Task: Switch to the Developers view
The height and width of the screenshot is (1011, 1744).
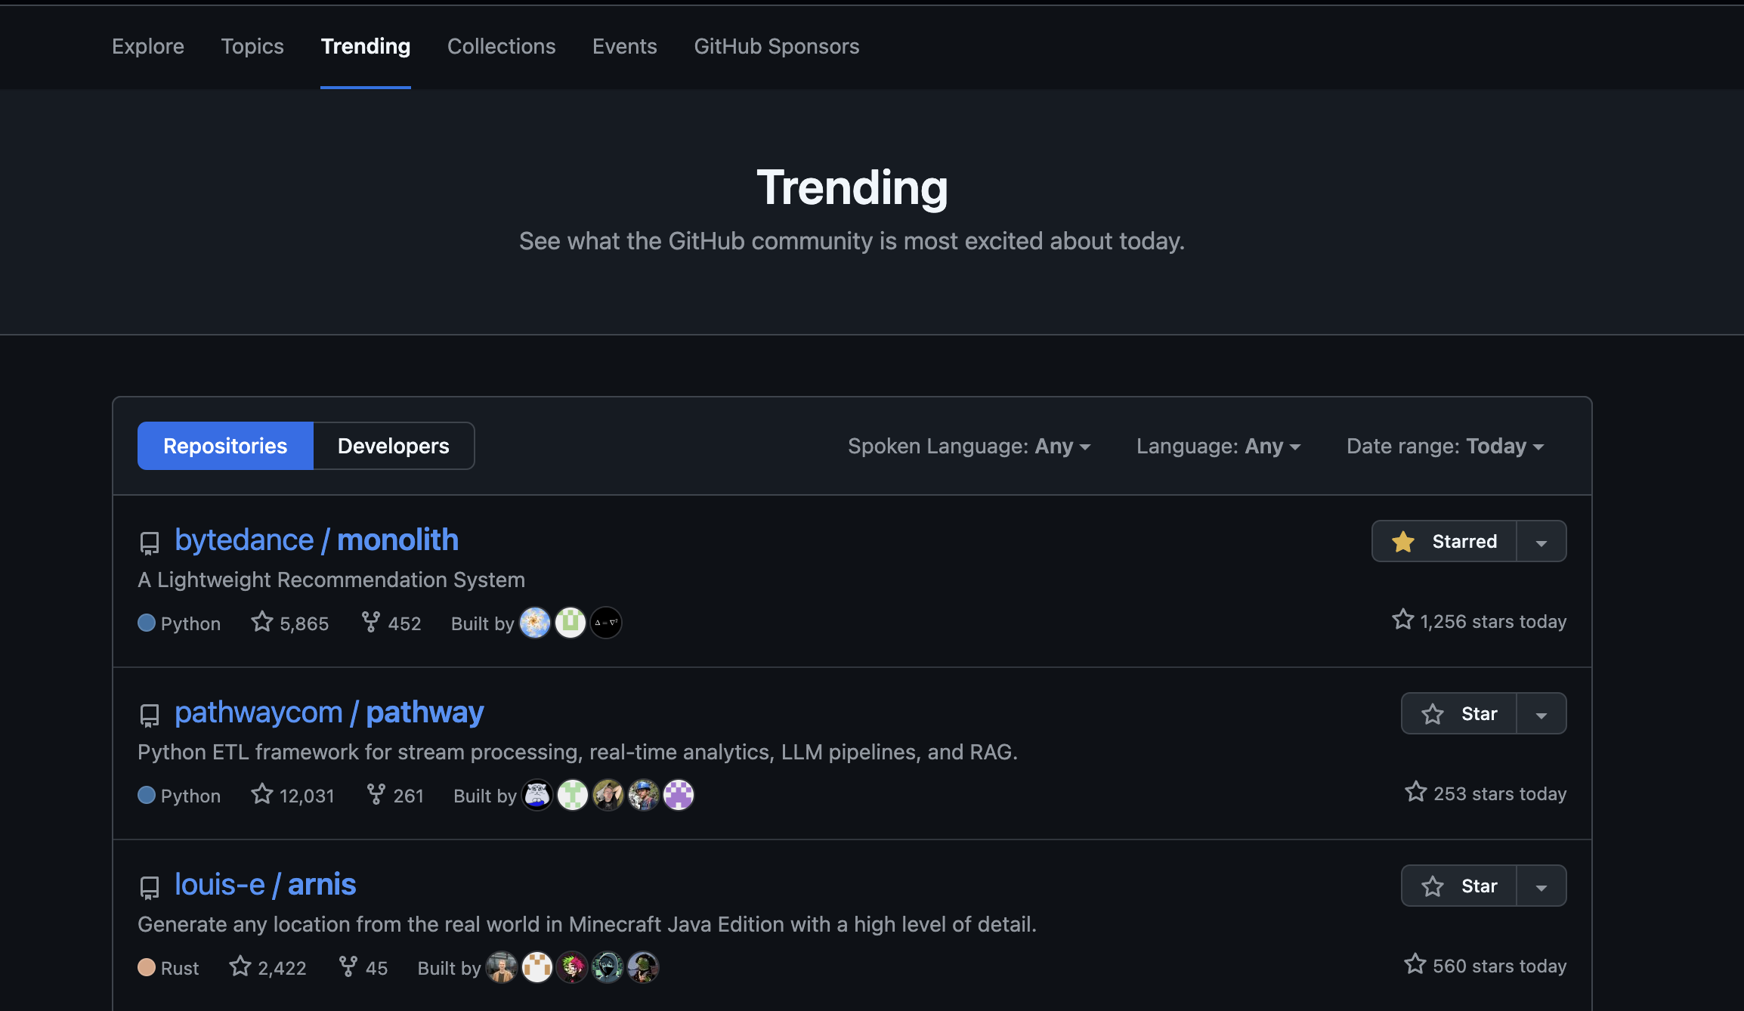Action: 394,446
